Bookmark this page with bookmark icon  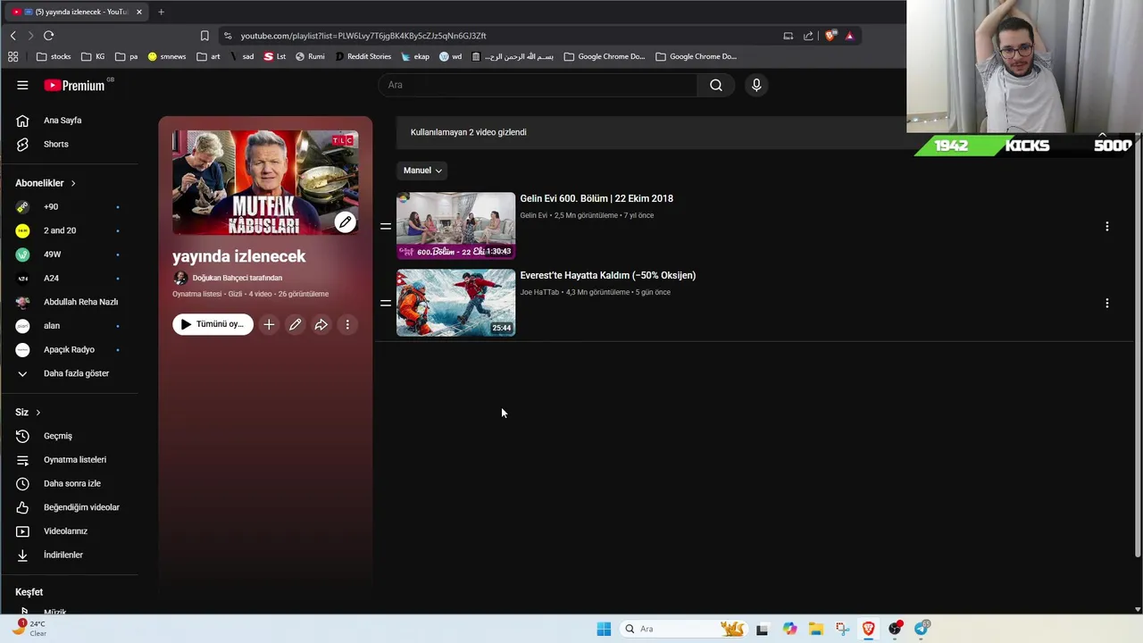pyautogui.click(x=204, y=36)
